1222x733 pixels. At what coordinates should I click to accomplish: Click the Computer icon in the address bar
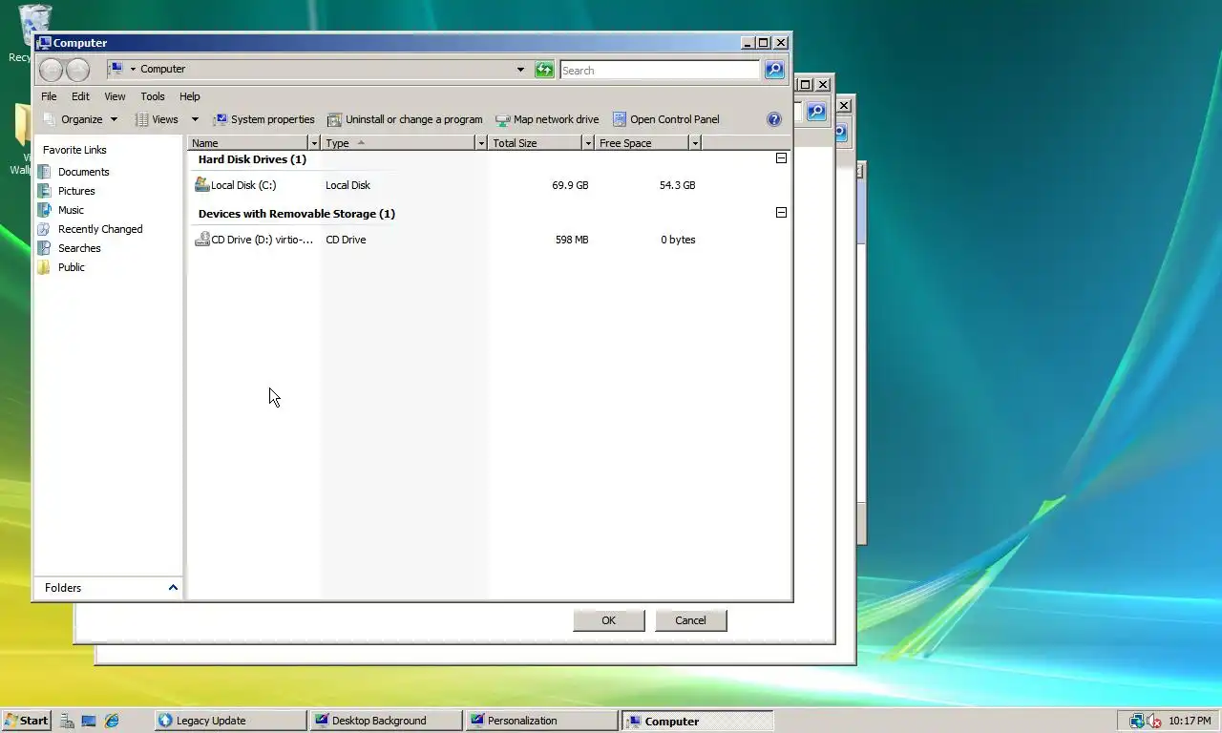coord(116,69)
